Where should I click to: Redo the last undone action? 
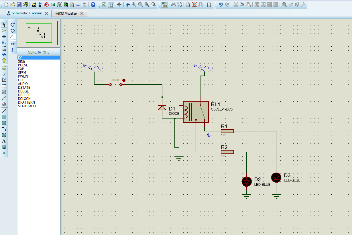point(227,5)
